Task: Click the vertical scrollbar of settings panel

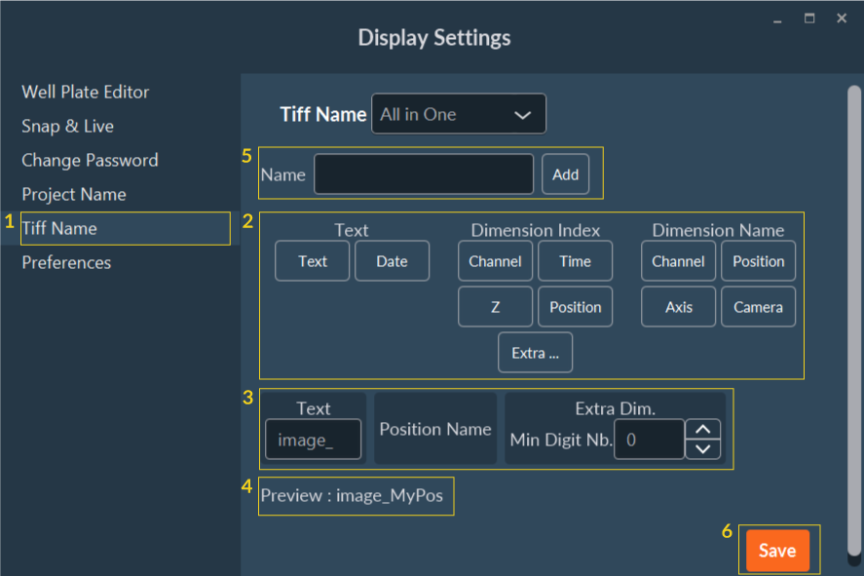Action: (854, 321)
